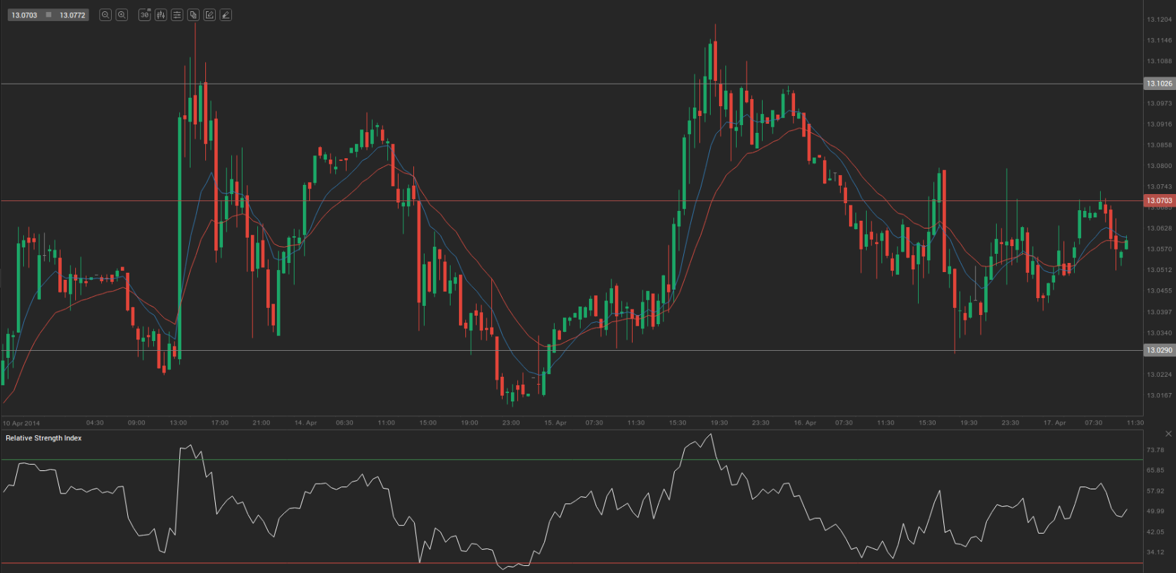1176x573 pixels.
Task: Open the 30-minute timeframe selector
Action: [145, 15]
